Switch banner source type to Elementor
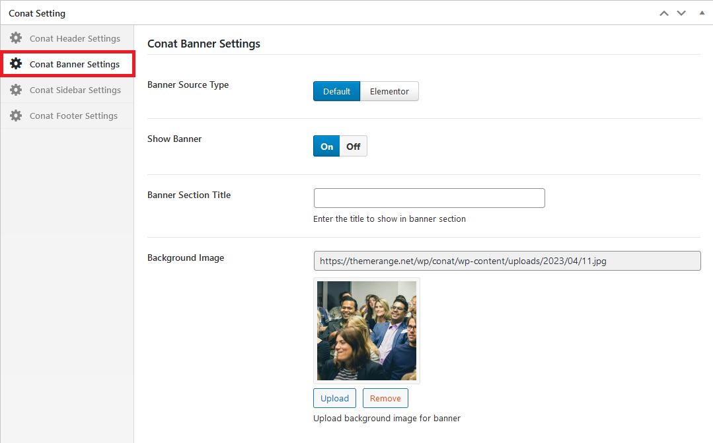Viewport: 713px width, 443px height. click(x=389, y=91)
